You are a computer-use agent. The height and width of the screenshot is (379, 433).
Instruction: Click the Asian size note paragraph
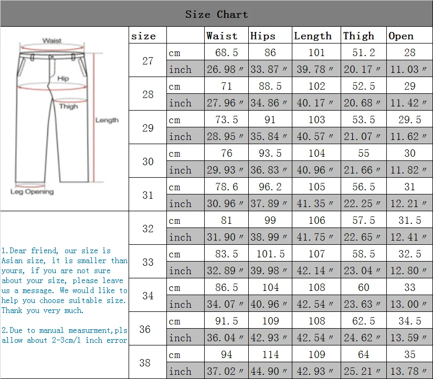tap(65, 280)
